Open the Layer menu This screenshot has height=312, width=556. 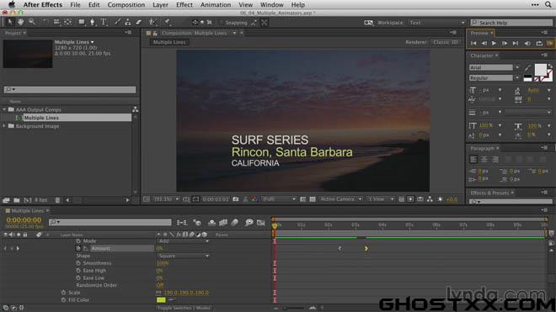(x=160, y=4)
